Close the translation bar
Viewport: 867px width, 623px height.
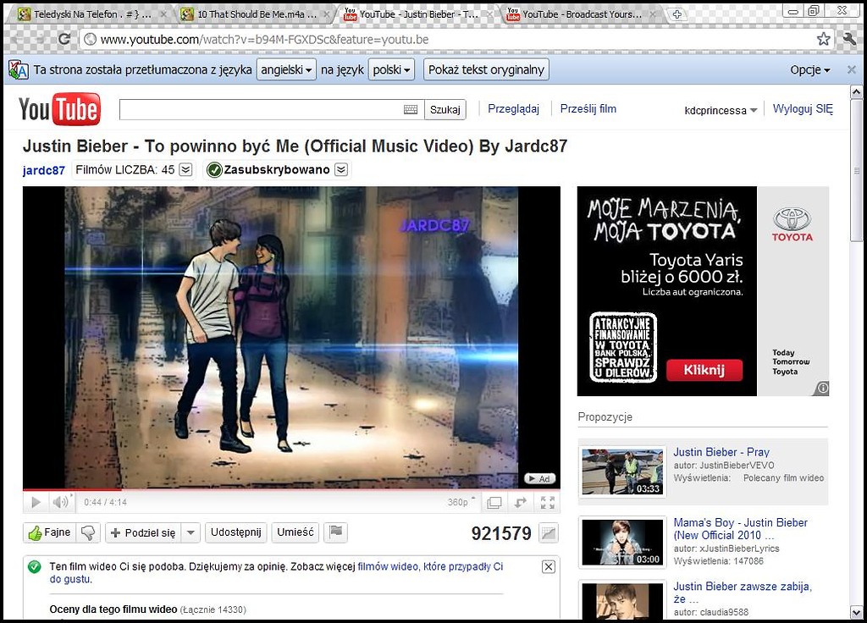pyautogui.click(x=852, y=69)
